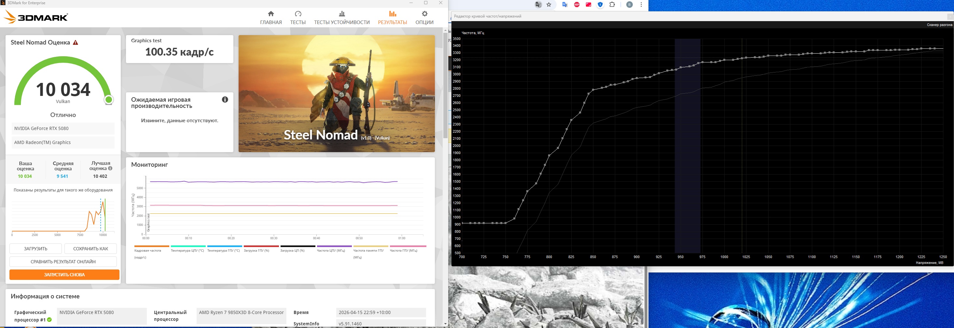Open the Google Translate extension icon
Screen dimensions: 954x328
click(565, 5)
